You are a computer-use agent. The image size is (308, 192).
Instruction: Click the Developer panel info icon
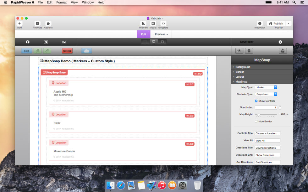coord(280,42)
